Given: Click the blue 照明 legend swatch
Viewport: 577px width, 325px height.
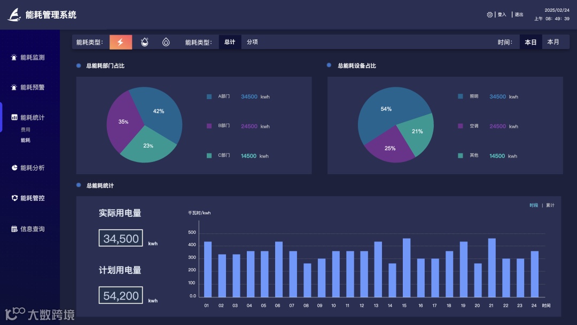Looking at the screenshot, I should (461, 96).
